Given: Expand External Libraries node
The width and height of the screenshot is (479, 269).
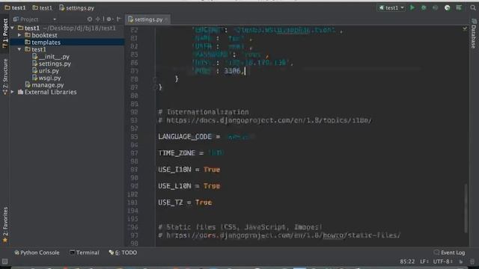Looking at the screenshot, I should pos(13,92).
